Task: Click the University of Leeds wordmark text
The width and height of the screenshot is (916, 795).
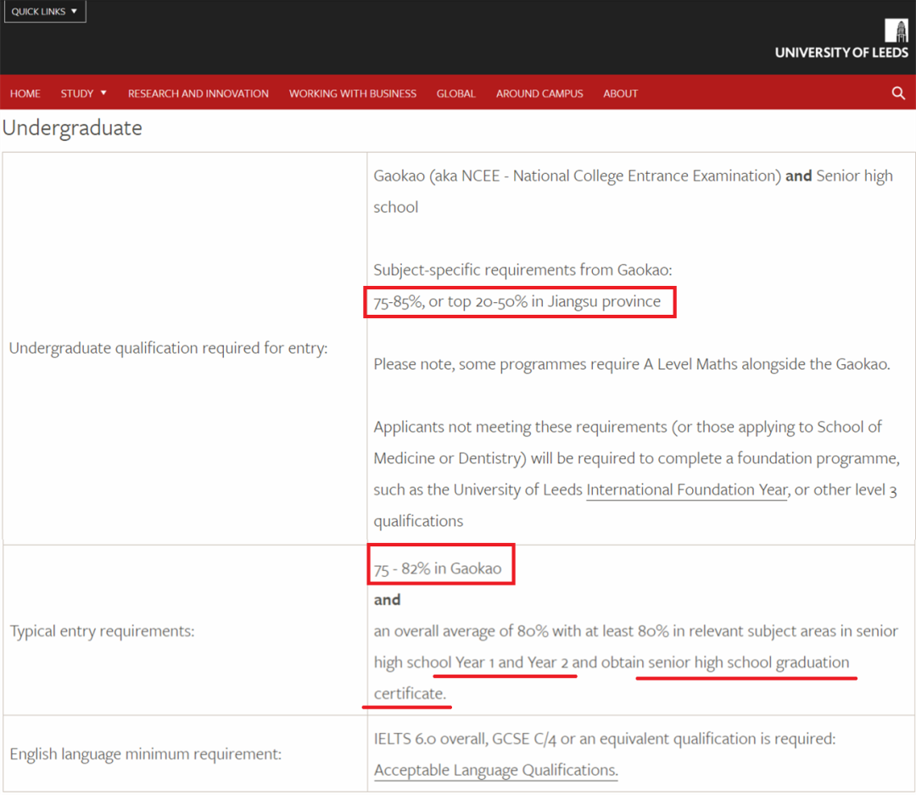Action: pyautogui.click(x=841, y=53)
